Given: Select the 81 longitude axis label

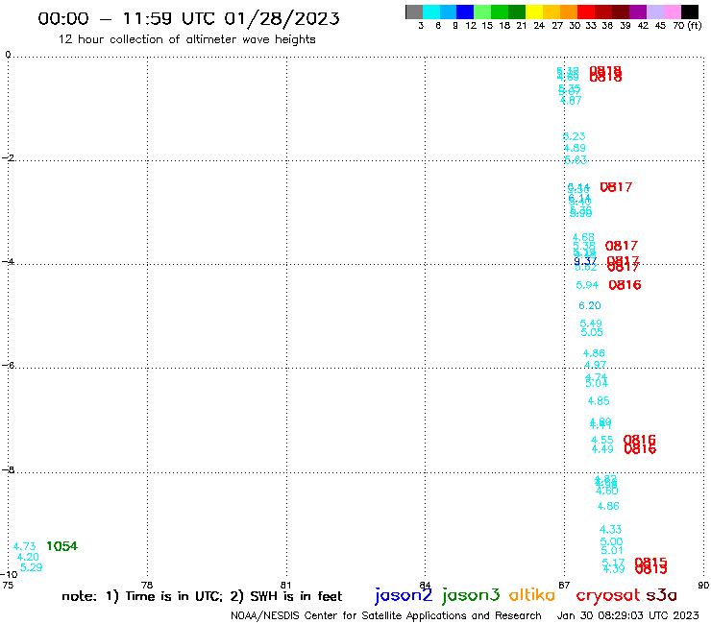Looking at the screenshot, I should point(285,585).
